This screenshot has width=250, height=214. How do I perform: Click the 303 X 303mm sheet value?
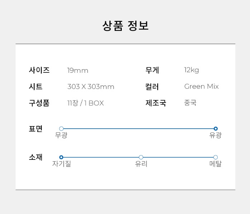91,87
